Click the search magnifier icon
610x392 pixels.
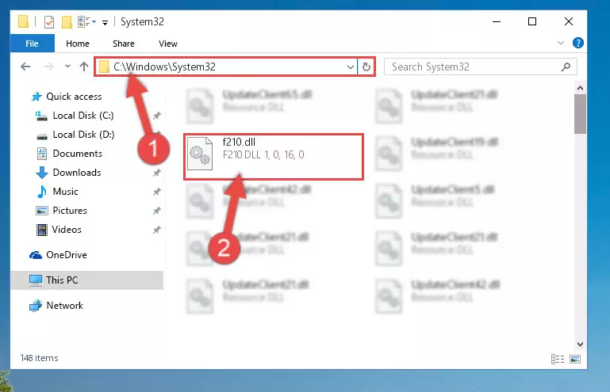click(x=566, y=67)
